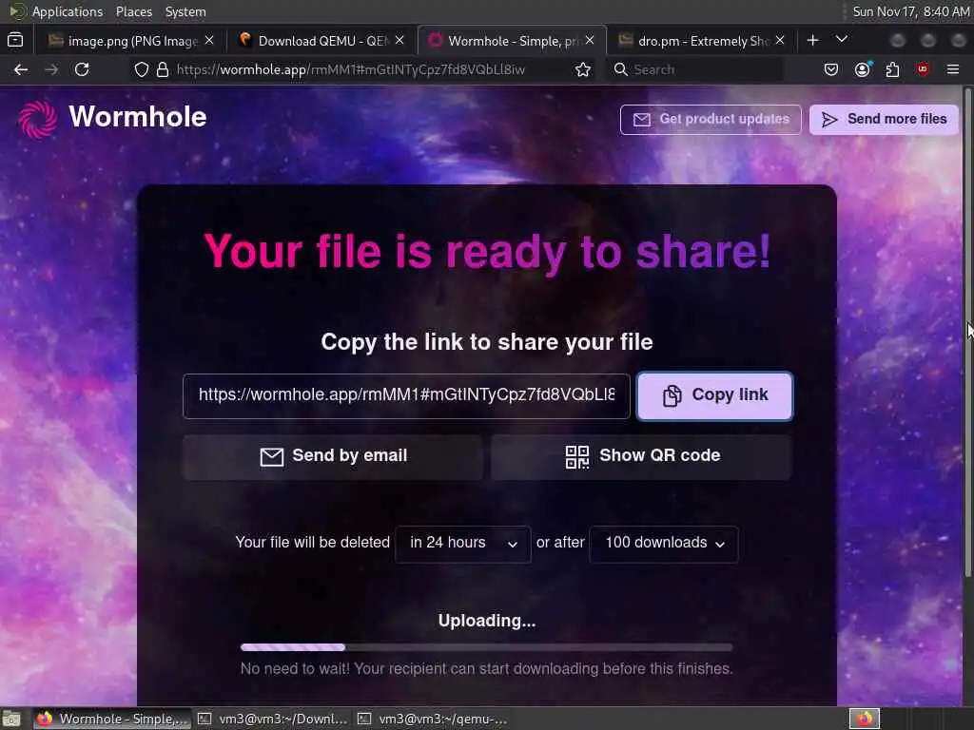Open the Firefox account icon

tap(862, 69)
